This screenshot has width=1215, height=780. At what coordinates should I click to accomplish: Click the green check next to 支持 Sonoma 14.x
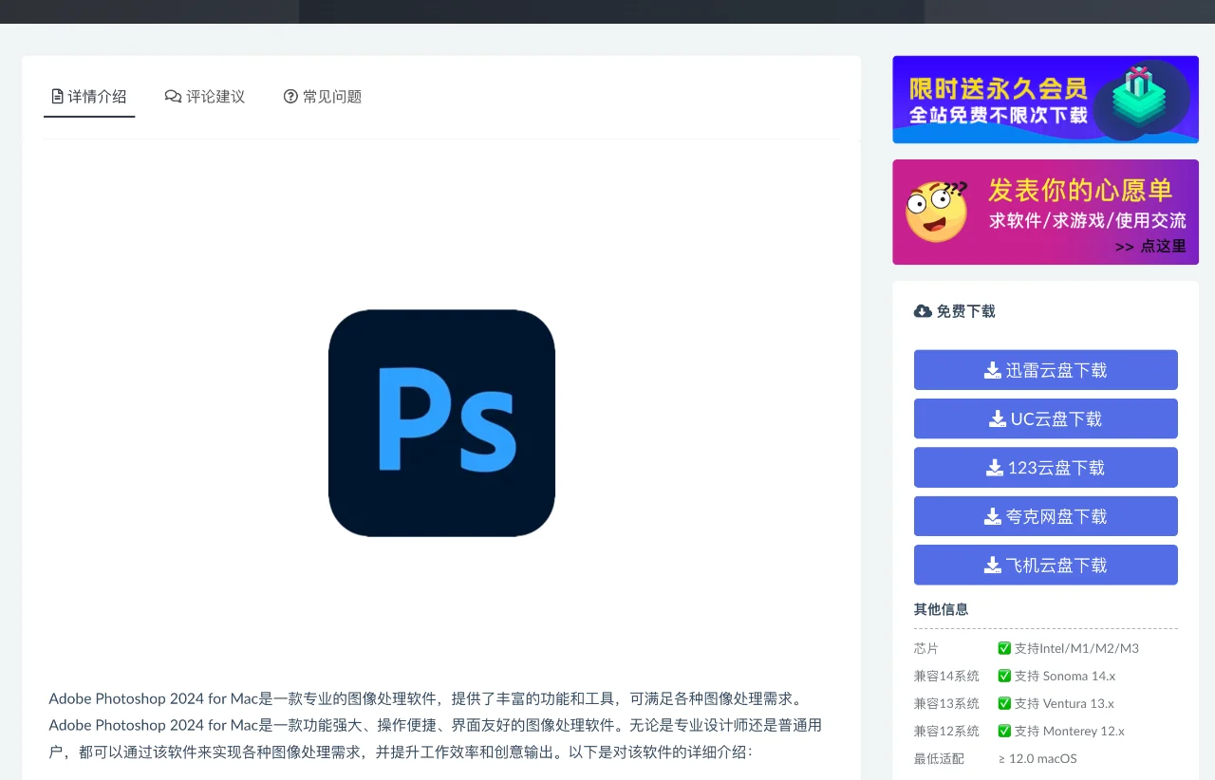[1004, 676]
